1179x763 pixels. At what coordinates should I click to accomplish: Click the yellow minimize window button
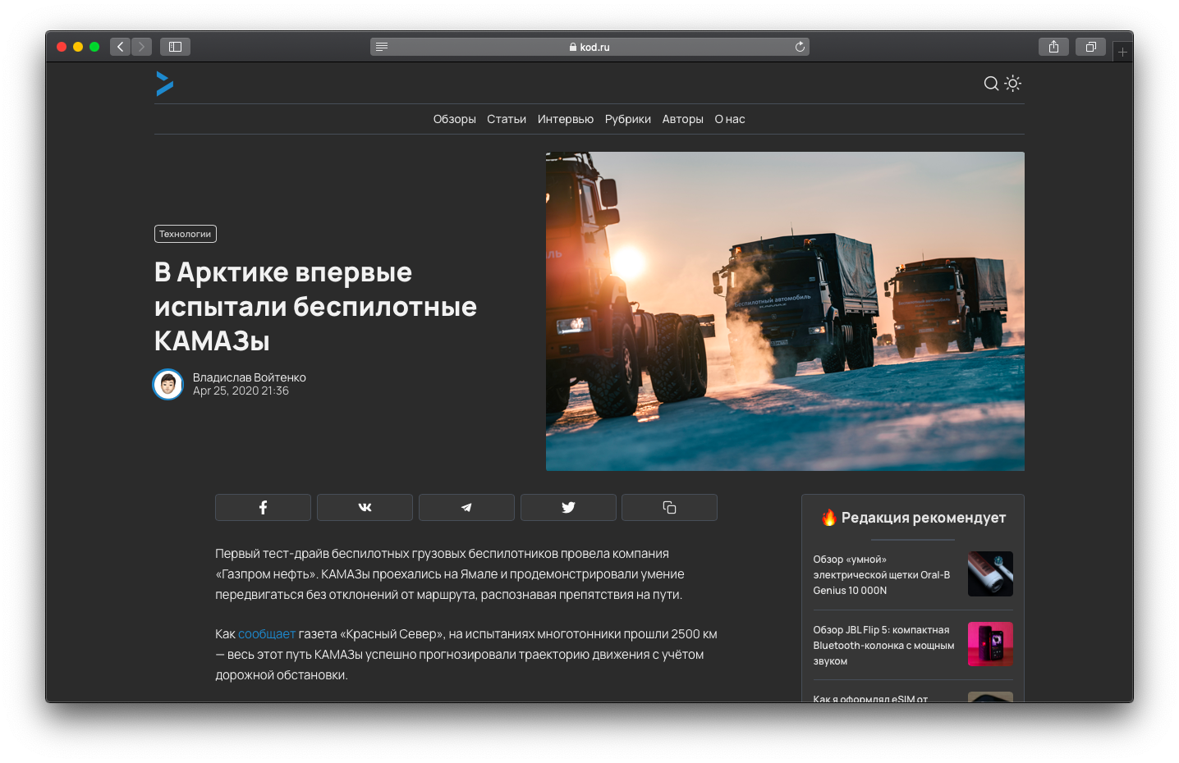pos(78,47)
